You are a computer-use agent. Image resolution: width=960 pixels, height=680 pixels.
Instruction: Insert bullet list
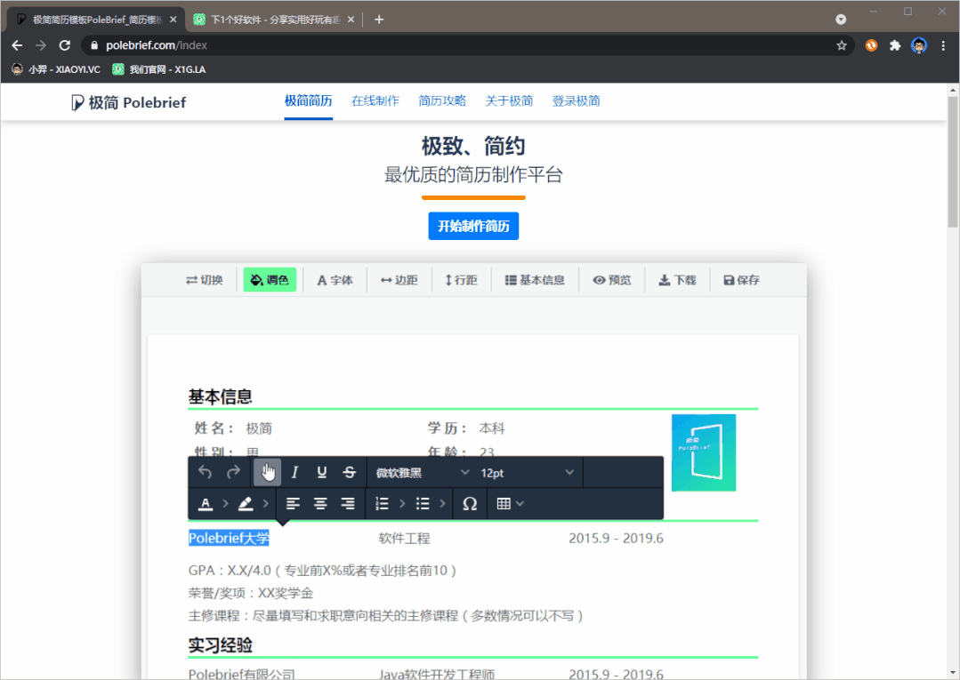point(423,504)
